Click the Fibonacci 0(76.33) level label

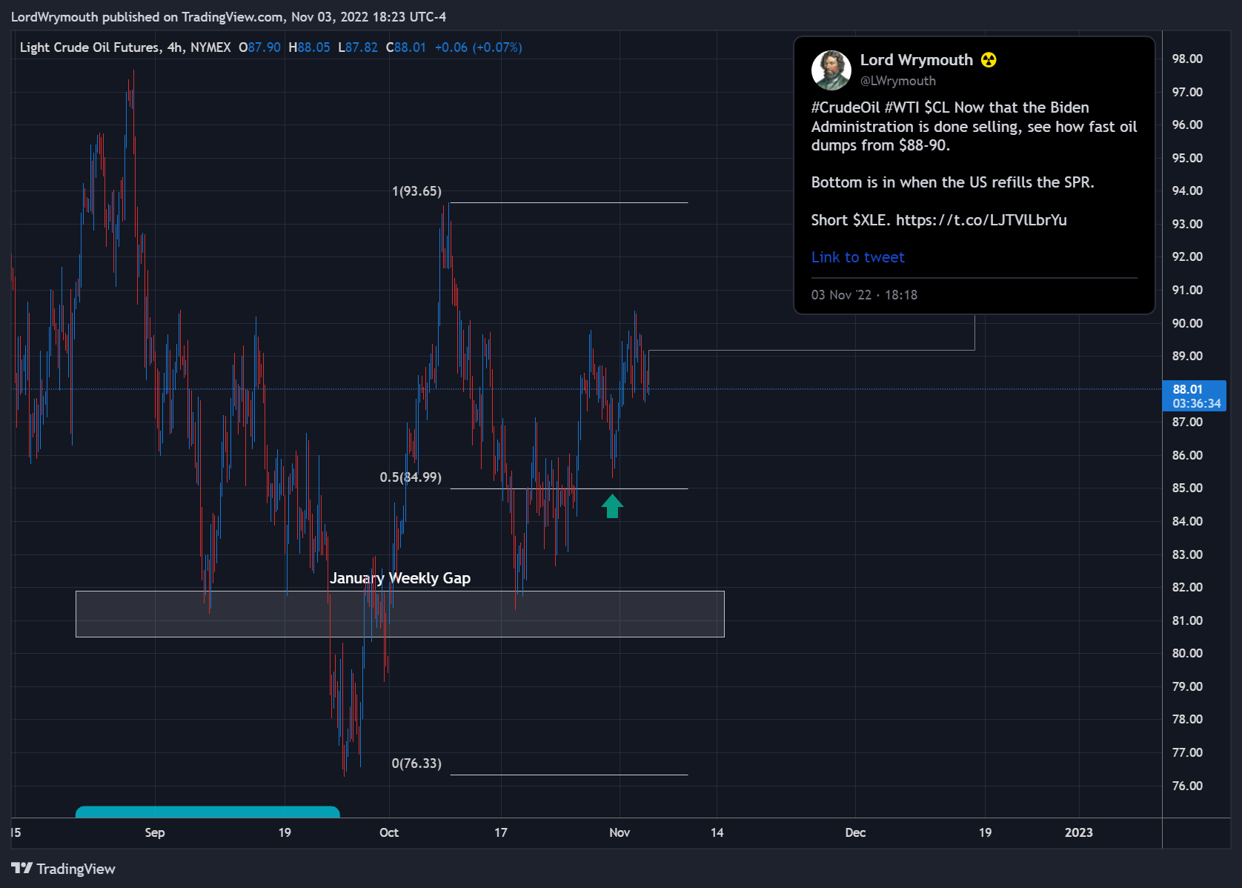point(416,763)
